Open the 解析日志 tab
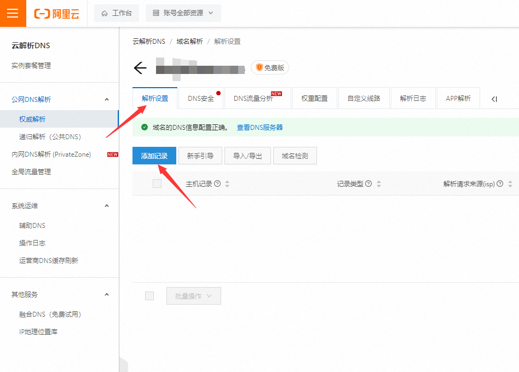The image size is (519, 372). 413,99
